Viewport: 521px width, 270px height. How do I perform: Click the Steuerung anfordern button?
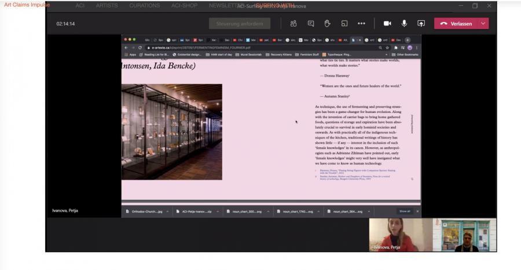click(x=239, y=24)
